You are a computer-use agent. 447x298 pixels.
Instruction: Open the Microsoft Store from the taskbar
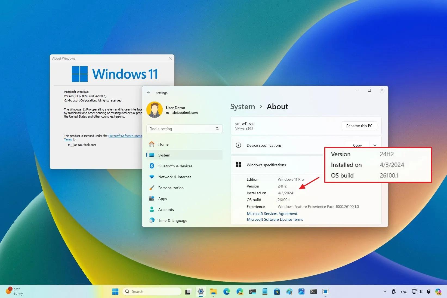(276, 291)
